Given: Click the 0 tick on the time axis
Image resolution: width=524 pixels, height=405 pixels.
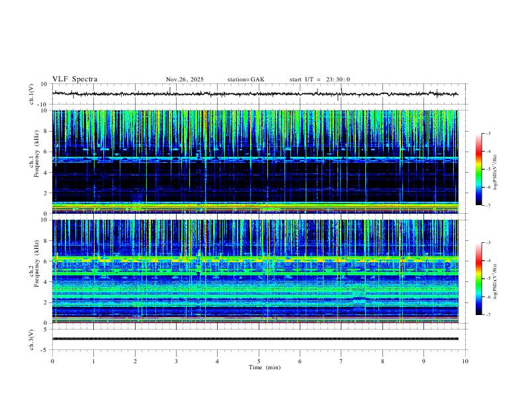Looking at the screenshot, I should (52, 361).
